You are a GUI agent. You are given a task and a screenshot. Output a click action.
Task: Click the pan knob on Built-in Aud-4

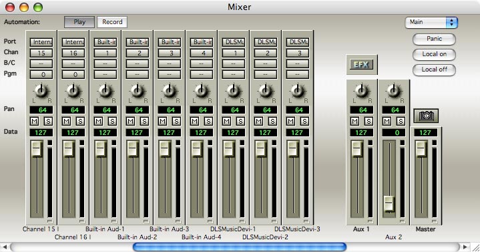[x=202, y=91]
